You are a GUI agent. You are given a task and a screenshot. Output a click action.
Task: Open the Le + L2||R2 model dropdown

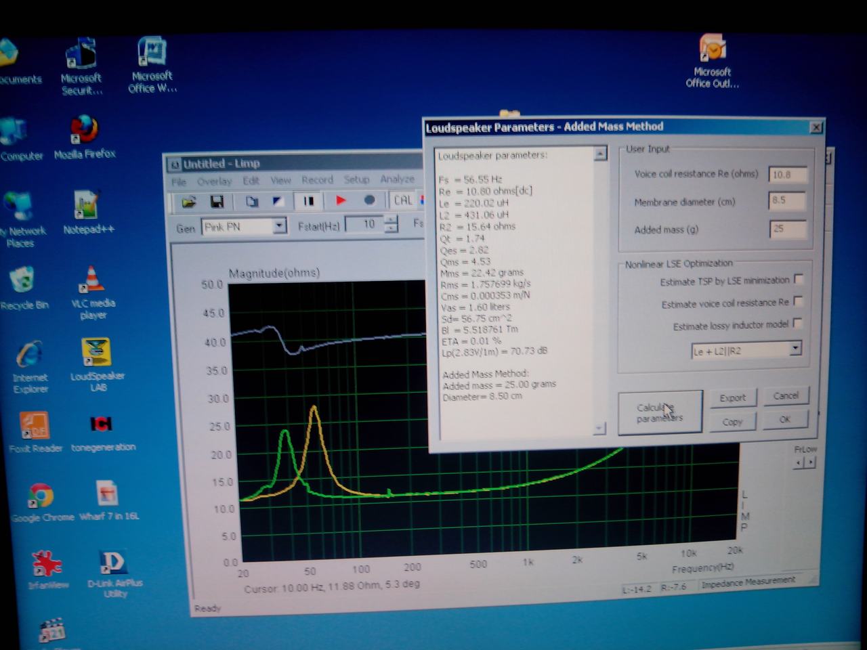tap(795, 349)
